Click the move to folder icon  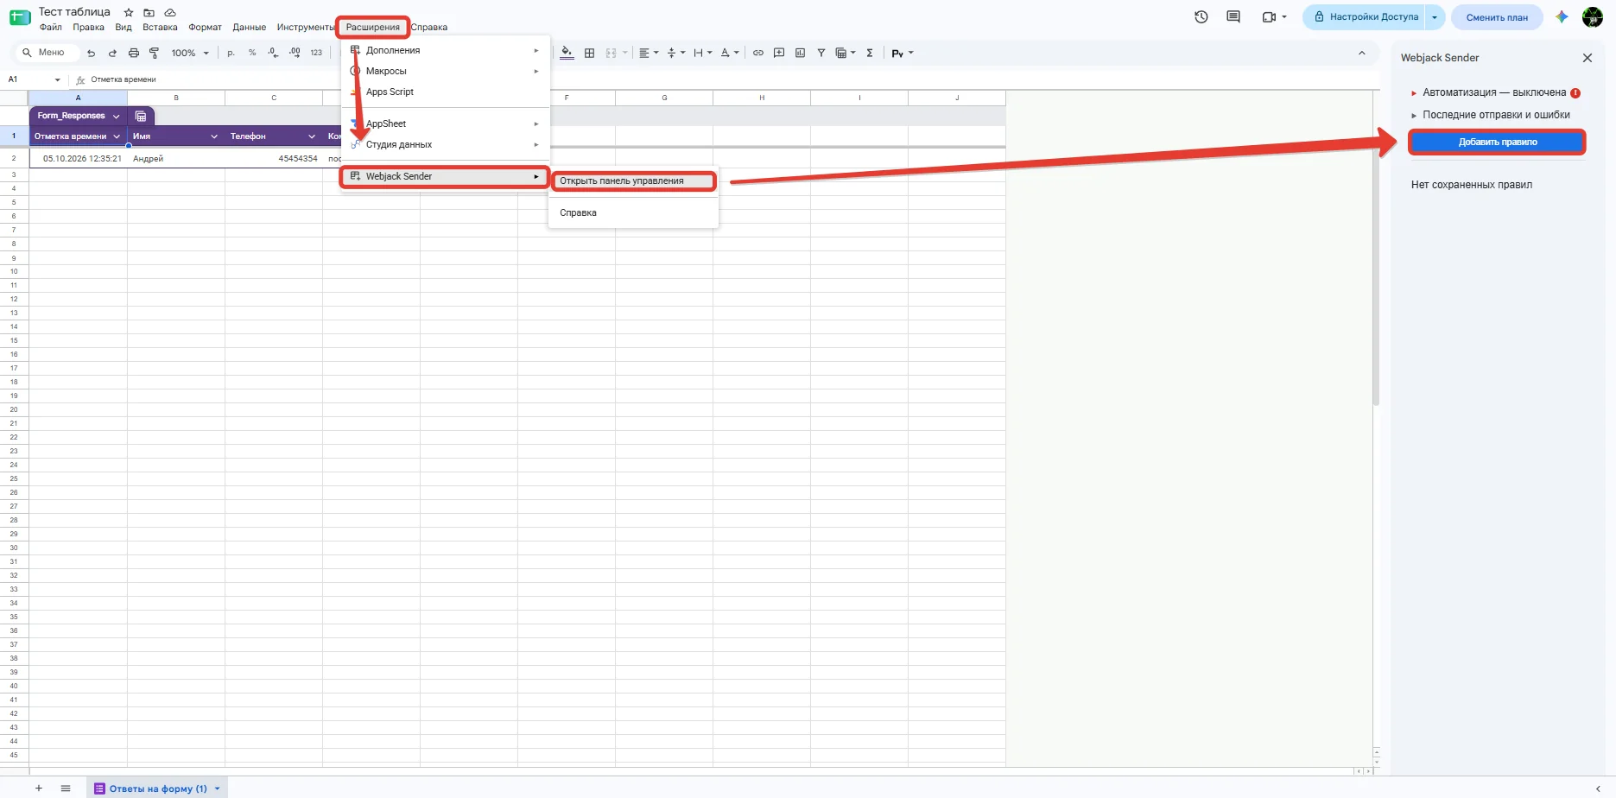click(149, 13)
